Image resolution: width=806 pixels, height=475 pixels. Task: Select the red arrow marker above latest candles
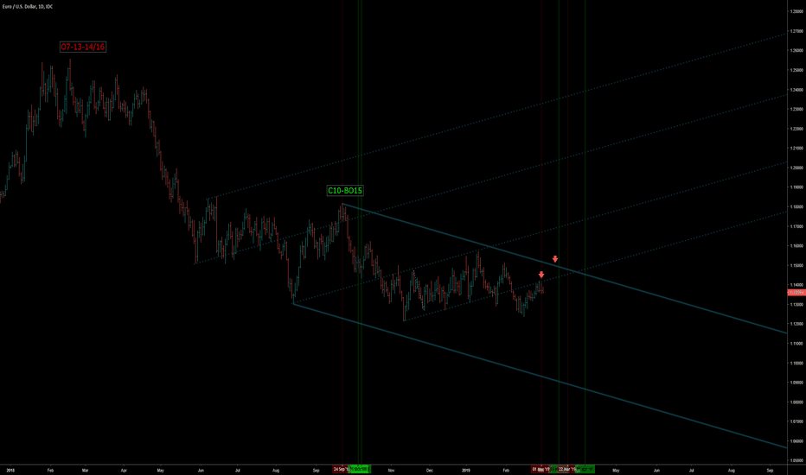pos(541,275)
